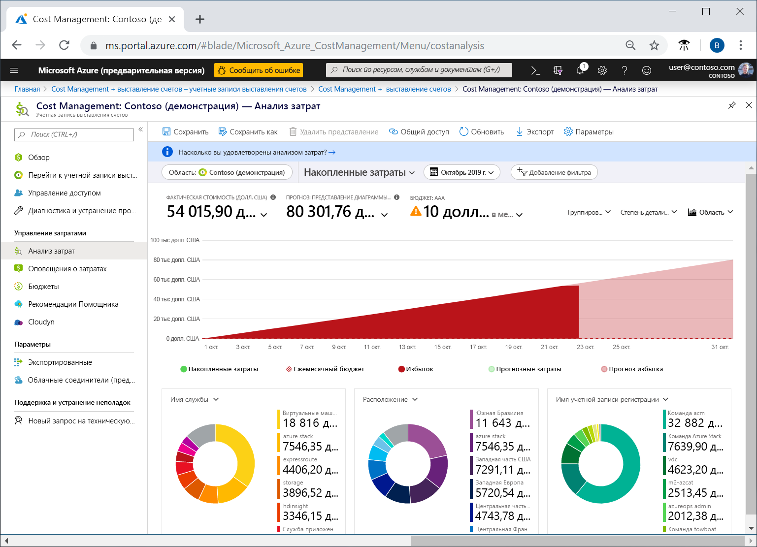
Task: Click the rightmost Cost Management + выставление счетов breadcrumb
Action: 385,89
